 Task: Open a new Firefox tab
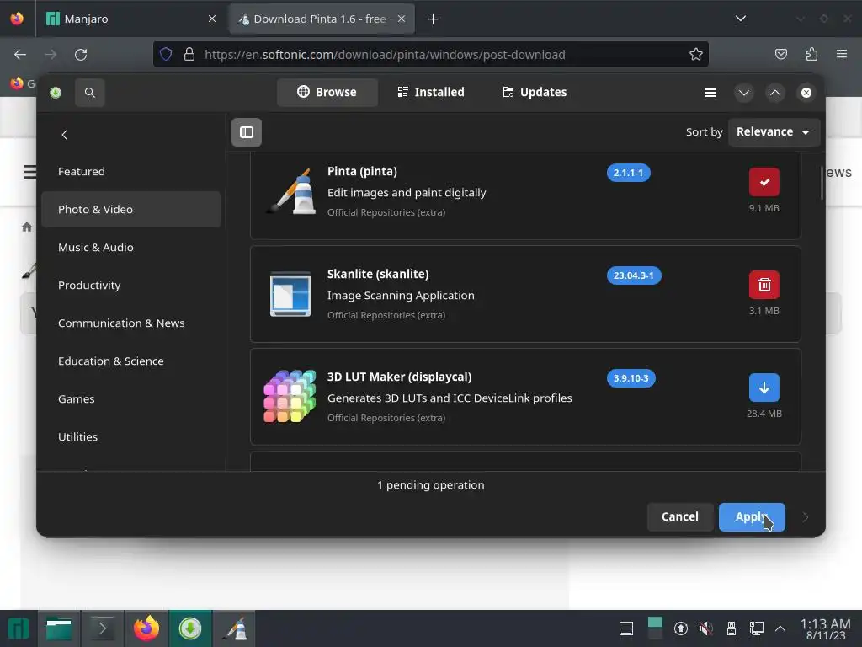tap(434, 19)
